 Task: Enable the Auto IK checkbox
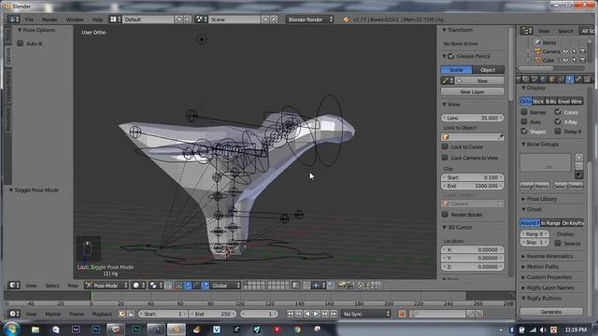click(x=21, y=44)
